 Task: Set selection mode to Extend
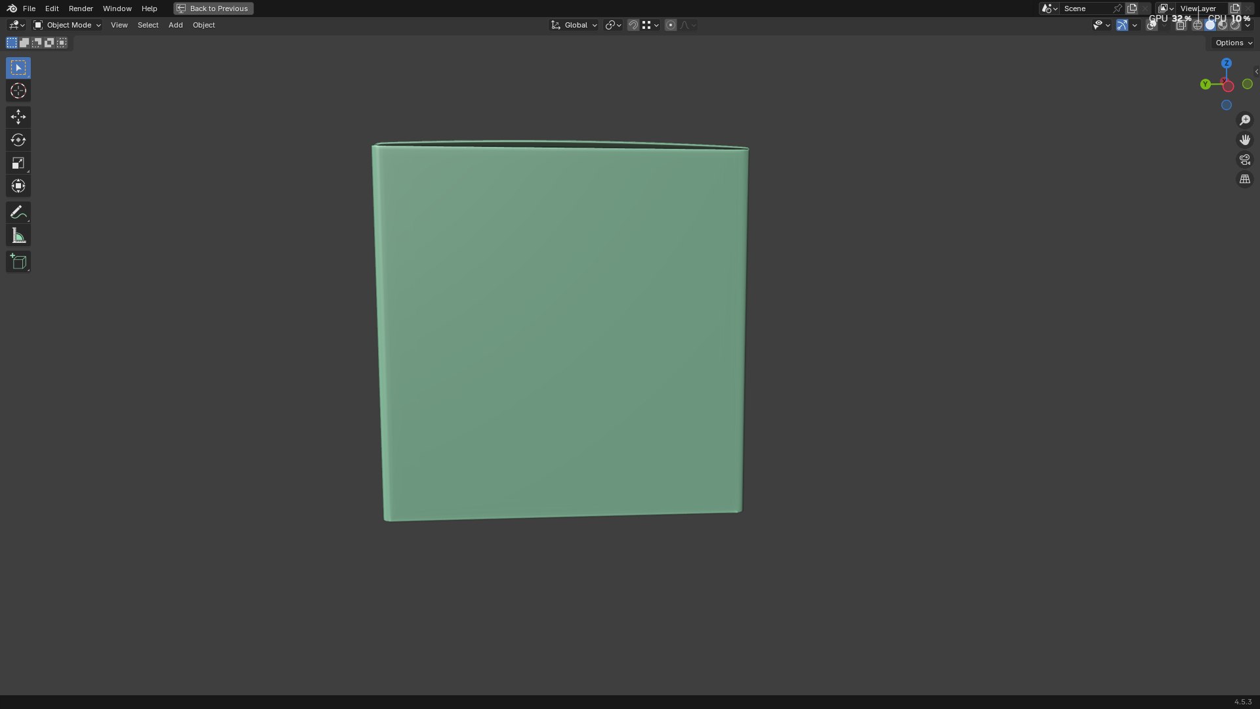pyautogui.click(x=24, y=43)
